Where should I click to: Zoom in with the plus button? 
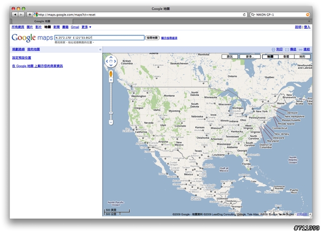click(111, 80)
